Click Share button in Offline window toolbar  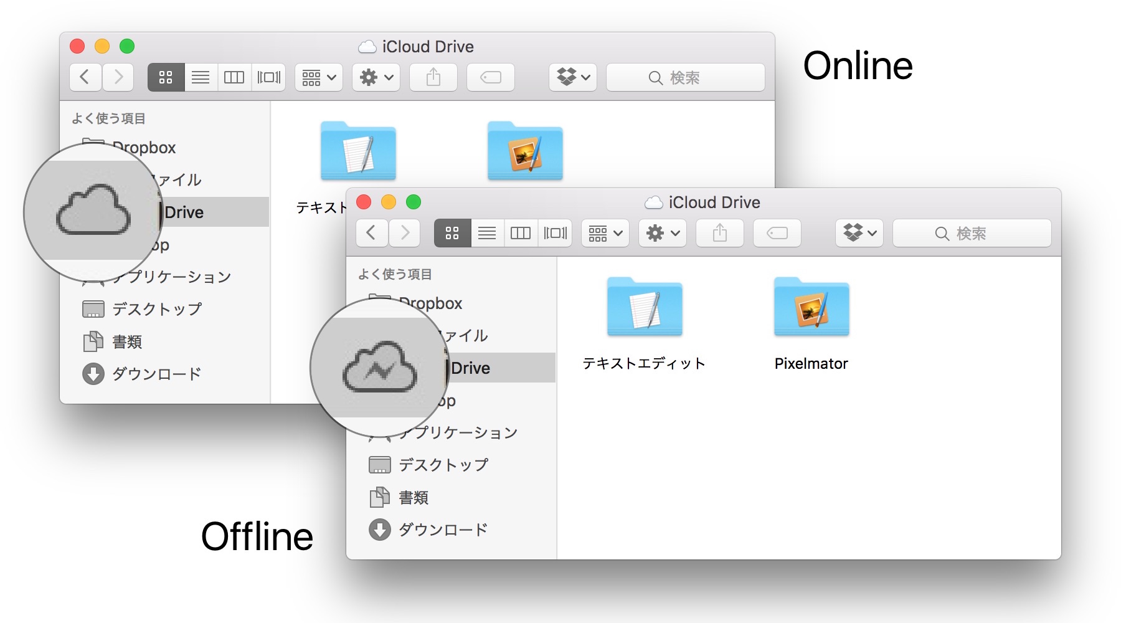pyautogui.click(x=720, y=233)
